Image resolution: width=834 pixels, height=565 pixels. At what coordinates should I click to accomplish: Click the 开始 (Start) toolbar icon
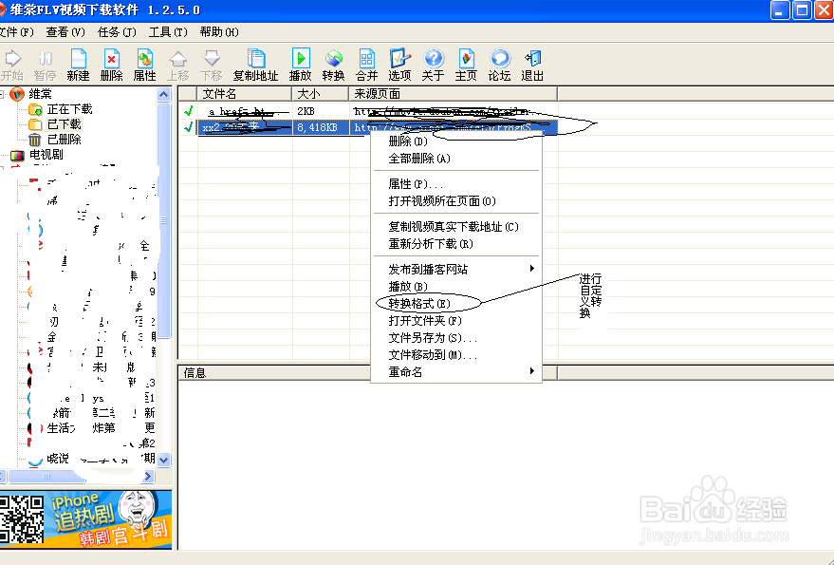coord(11,65)
